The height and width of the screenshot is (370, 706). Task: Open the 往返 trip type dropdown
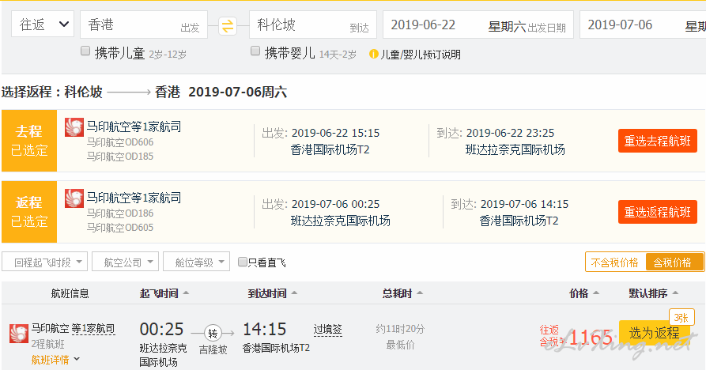coord(43,25)
